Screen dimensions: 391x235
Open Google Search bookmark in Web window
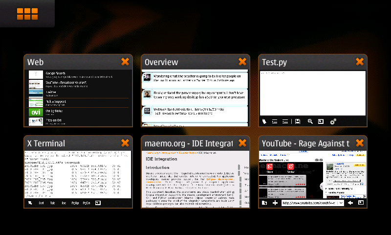coord(78,75)
